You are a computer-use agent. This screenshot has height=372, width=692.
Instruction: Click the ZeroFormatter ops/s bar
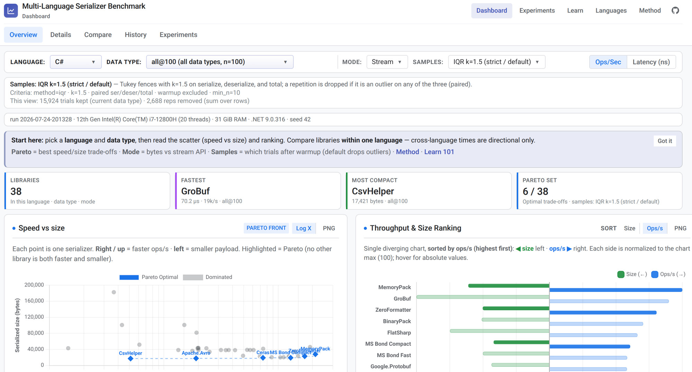[603, 312]
